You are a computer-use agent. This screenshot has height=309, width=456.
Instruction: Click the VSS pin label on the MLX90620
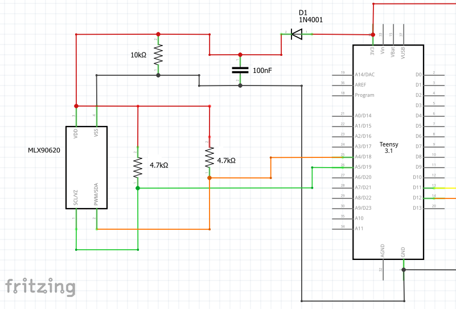96,133
